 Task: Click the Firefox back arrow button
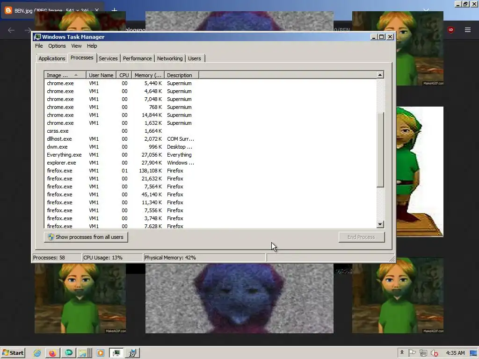pos(11,30)
